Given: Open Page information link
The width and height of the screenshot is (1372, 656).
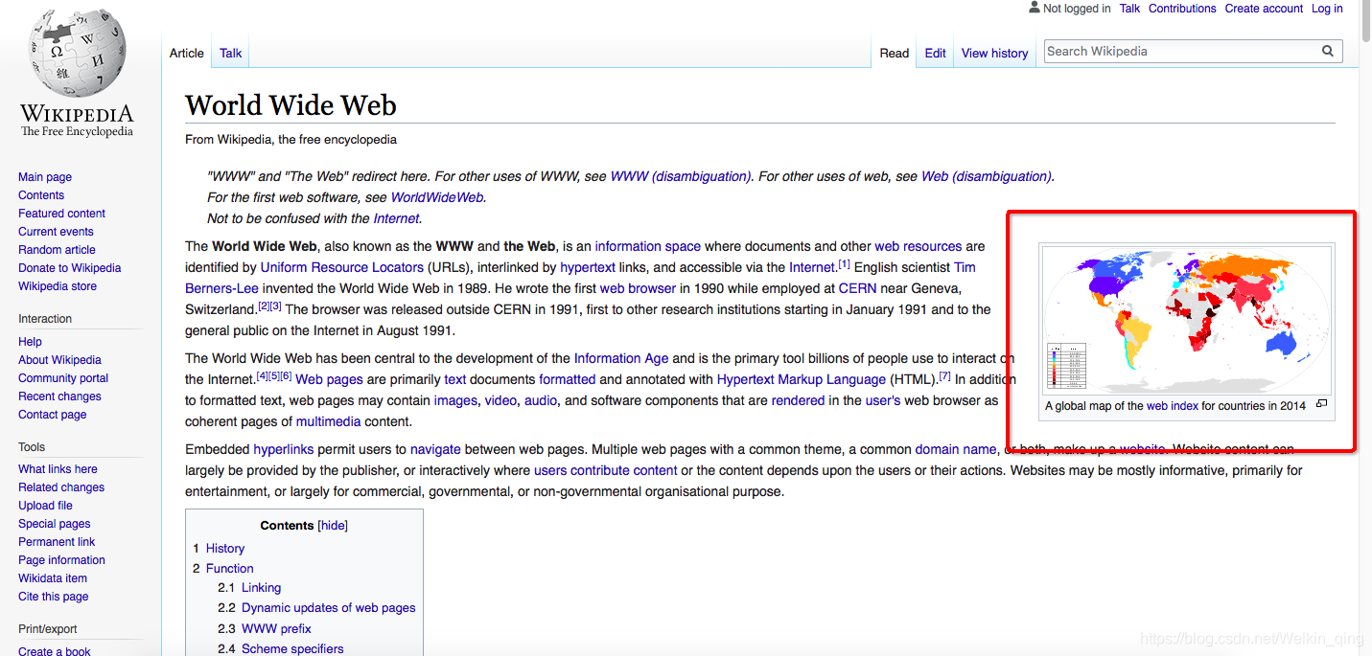Looking at the screenshot, I should click(61, 560).
